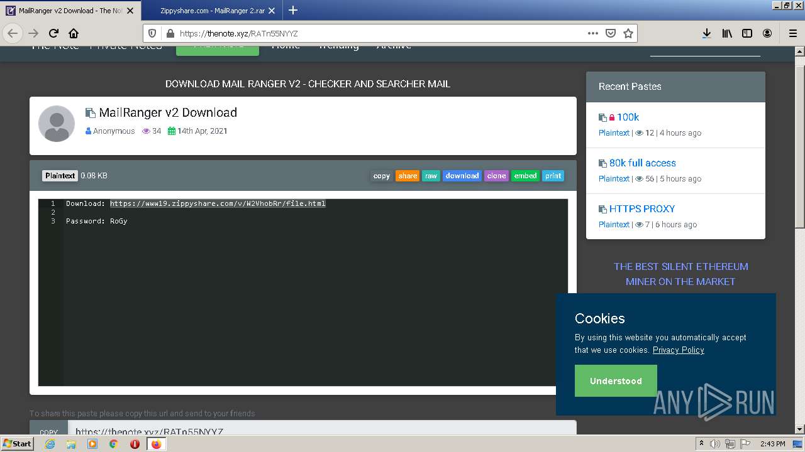805x452 pixels.
Task: Open the file explorer taskbar icon
Action: 71,443
